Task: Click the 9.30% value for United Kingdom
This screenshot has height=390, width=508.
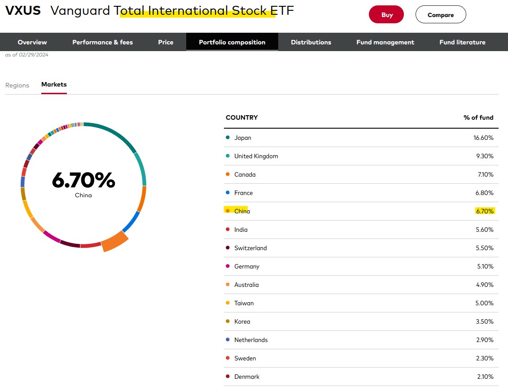Action: coord(485,156)
